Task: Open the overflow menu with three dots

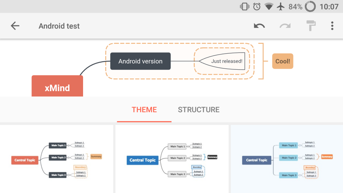Action: tap(332, 26)
